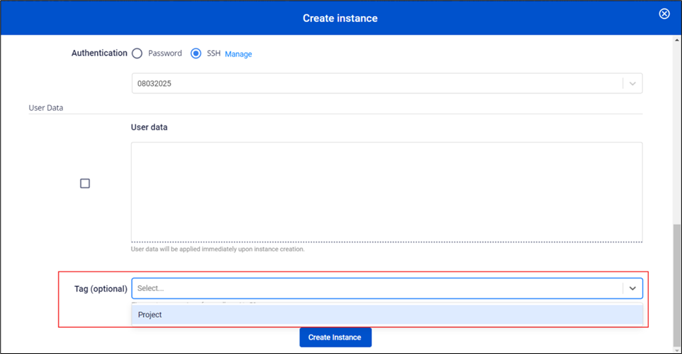Click the SSH label text
The height and width of the screenshot is (354, 682).
pyautogui.click(x=214, y=54)
